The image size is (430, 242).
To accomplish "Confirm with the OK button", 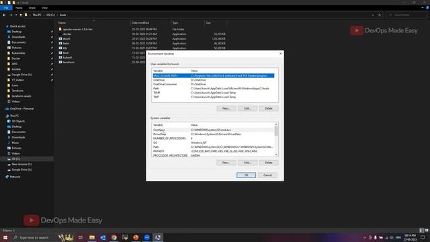I will 246,175.
